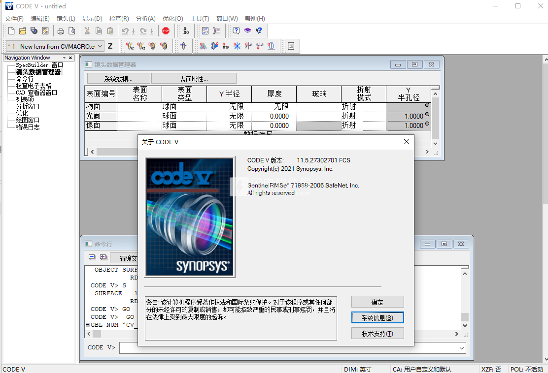Click the edit macro notepad icon
Viewport: 548px width, 373px height.
(45, 31)
